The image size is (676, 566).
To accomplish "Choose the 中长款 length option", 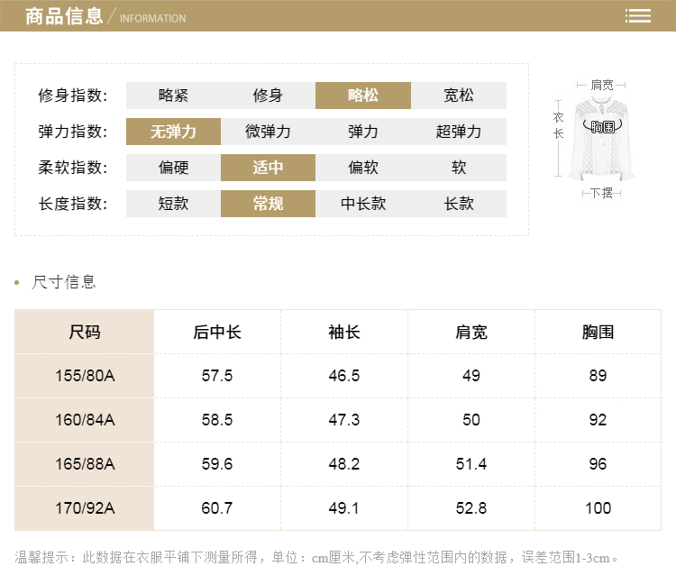I will (363, 204).
